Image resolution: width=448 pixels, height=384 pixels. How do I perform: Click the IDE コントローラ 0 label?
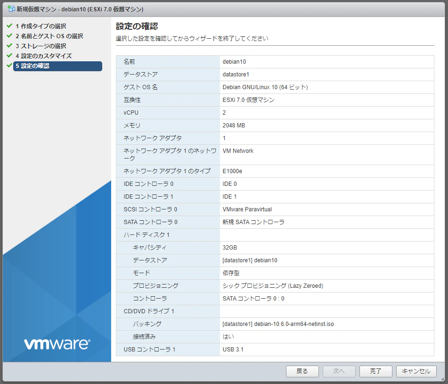(x=148, y=184)
